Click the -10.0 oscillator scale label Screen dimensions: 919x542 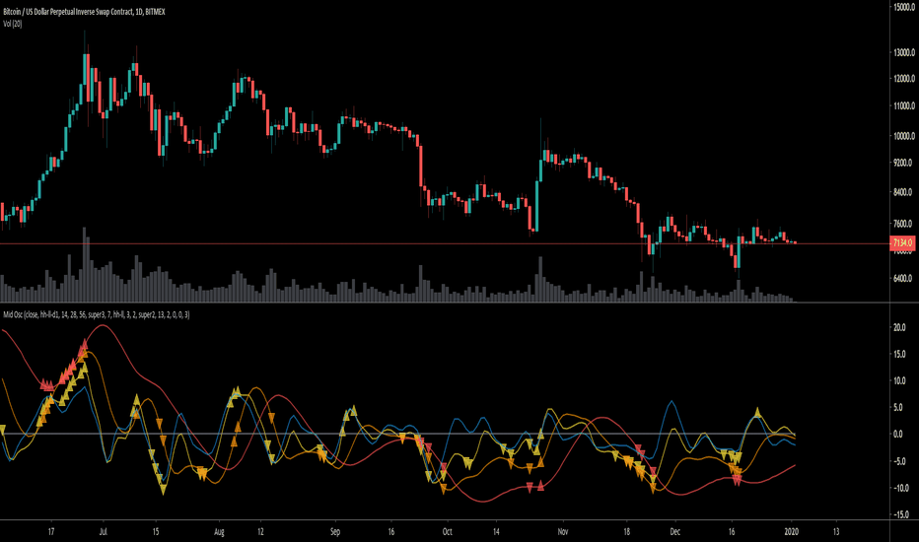point(901,488)
